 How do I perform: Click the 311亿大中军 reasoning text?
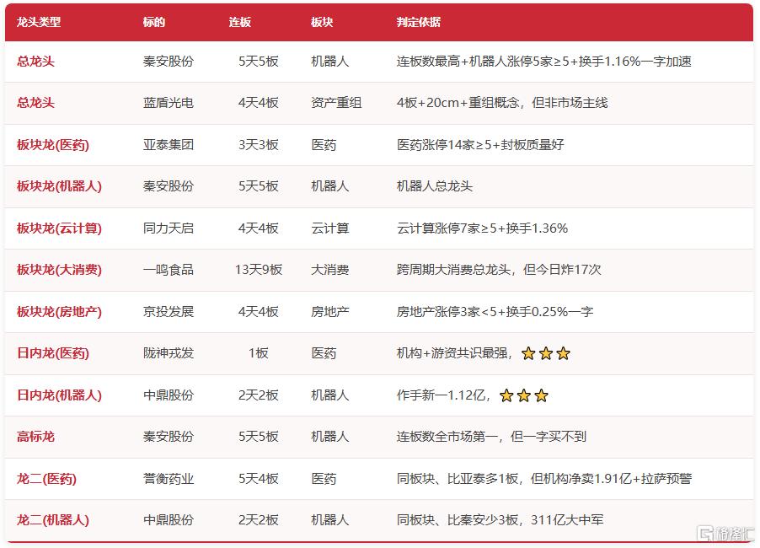(567, 520)
